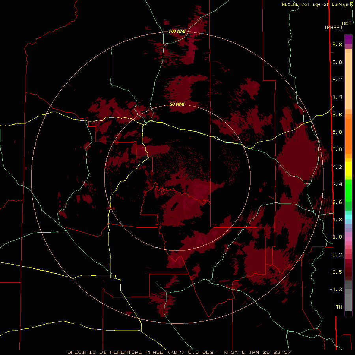The image size is (355, 355).
Task: Click the TH label at the scale bottom
Action: 339,307
